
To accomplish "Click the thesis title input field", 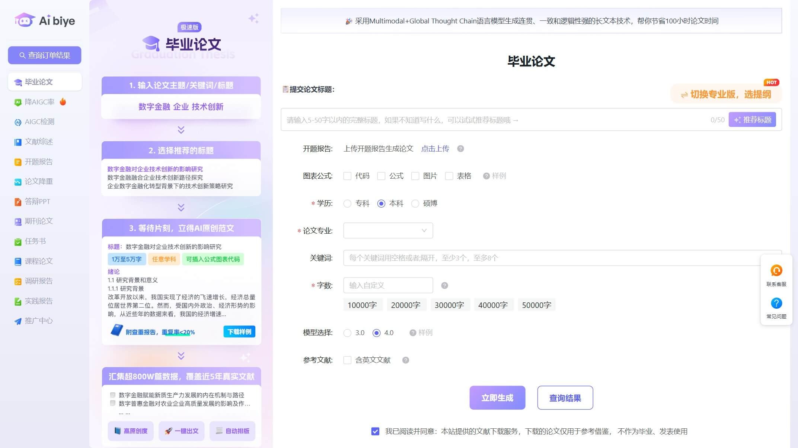I will [484, 120].
